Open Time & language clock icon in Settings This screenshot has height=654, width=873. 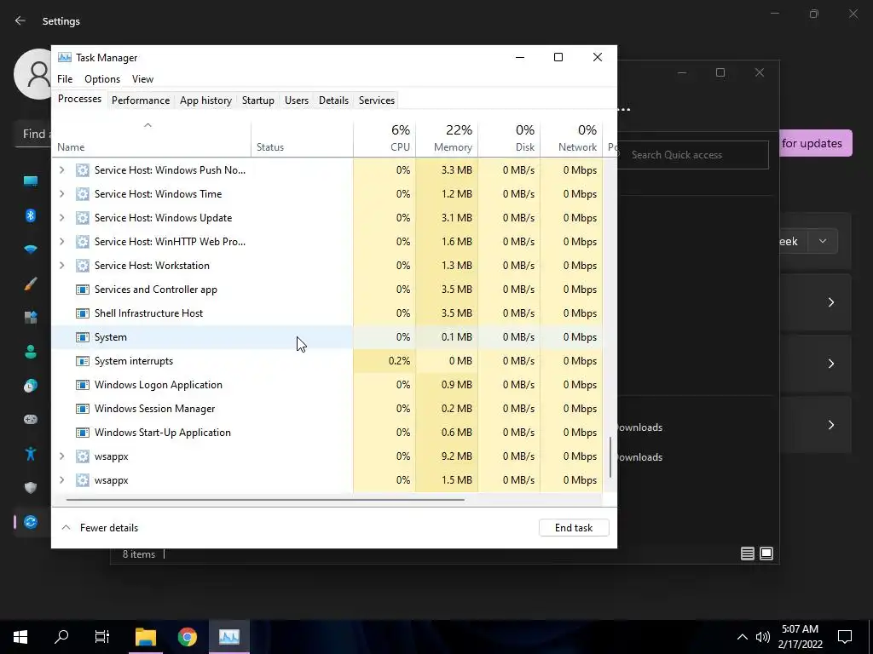pyautogui.click(x=31, y=386)
